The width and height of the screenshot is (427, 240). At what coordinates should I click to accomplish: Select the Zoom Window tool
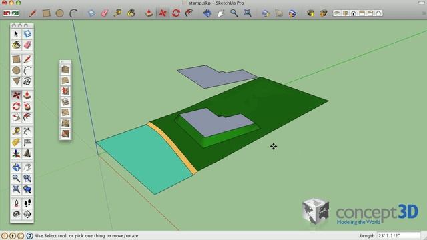[x=27, y=178]
